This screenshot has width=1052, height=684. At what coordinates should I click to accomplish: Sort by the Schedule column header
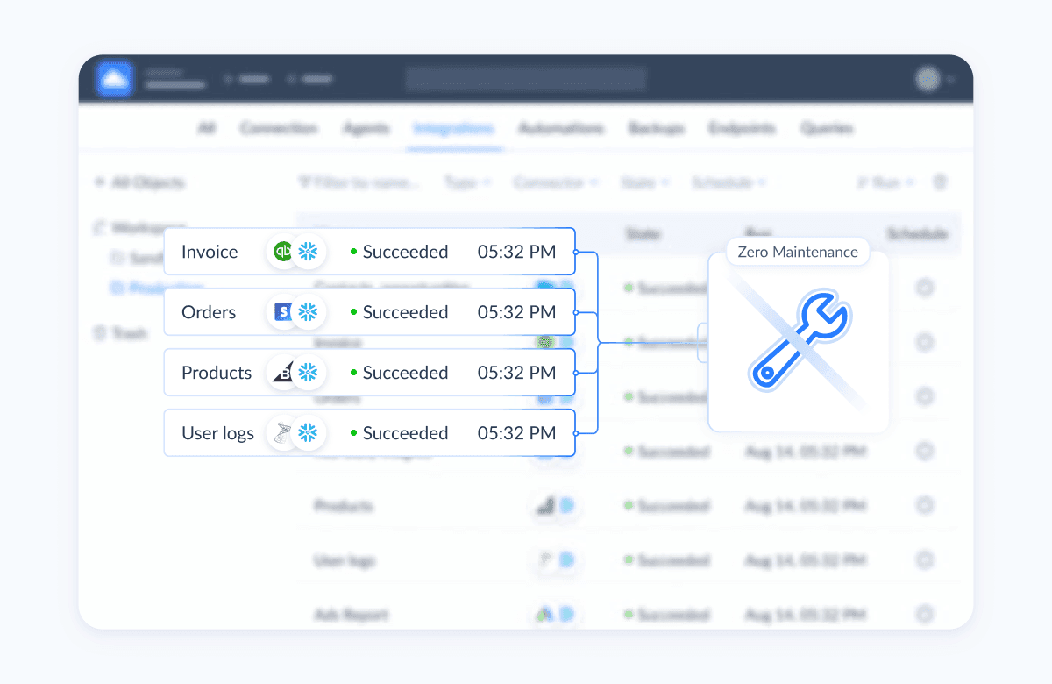click(917, 234)
